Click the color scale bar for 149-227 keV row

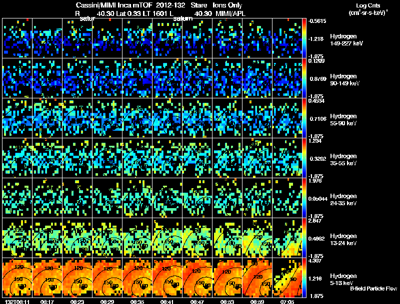[304, 38]
